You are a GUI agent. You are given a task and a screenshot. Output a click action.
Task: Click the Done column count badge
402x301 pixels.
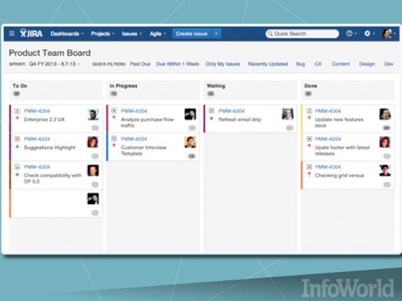(x=308, y=94)
